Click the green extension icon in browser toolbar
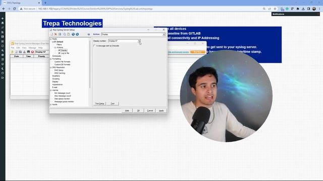The height and width of the screenshot is (181, 323). point(287,9)
